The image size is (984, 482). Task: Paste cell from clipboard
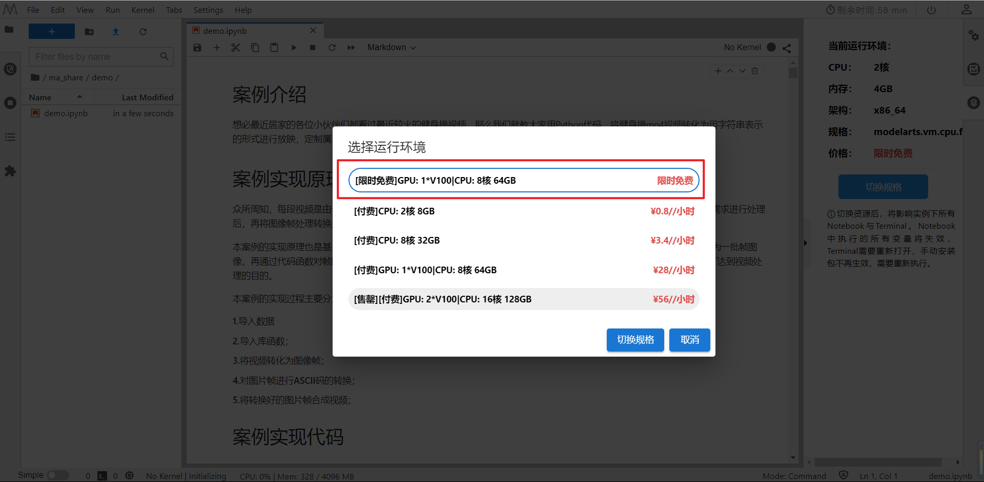274,48
